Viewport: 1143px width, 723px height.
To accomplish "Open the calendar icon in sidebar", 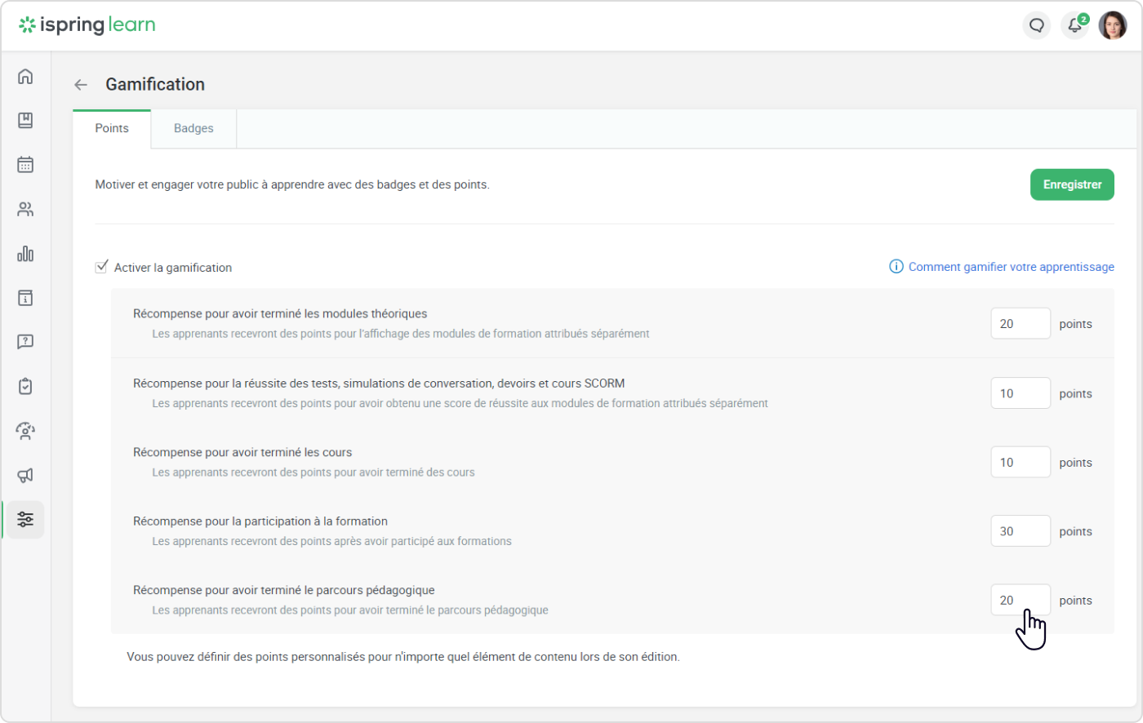I will (x=25, y=165).
